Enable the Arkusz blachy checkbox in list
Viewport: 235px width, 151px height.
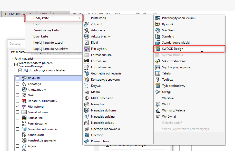17,90
